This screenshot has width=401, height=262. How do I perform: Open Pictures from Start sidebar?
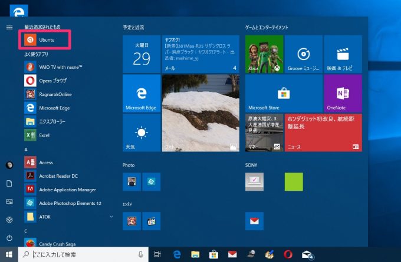click(9, 201)
